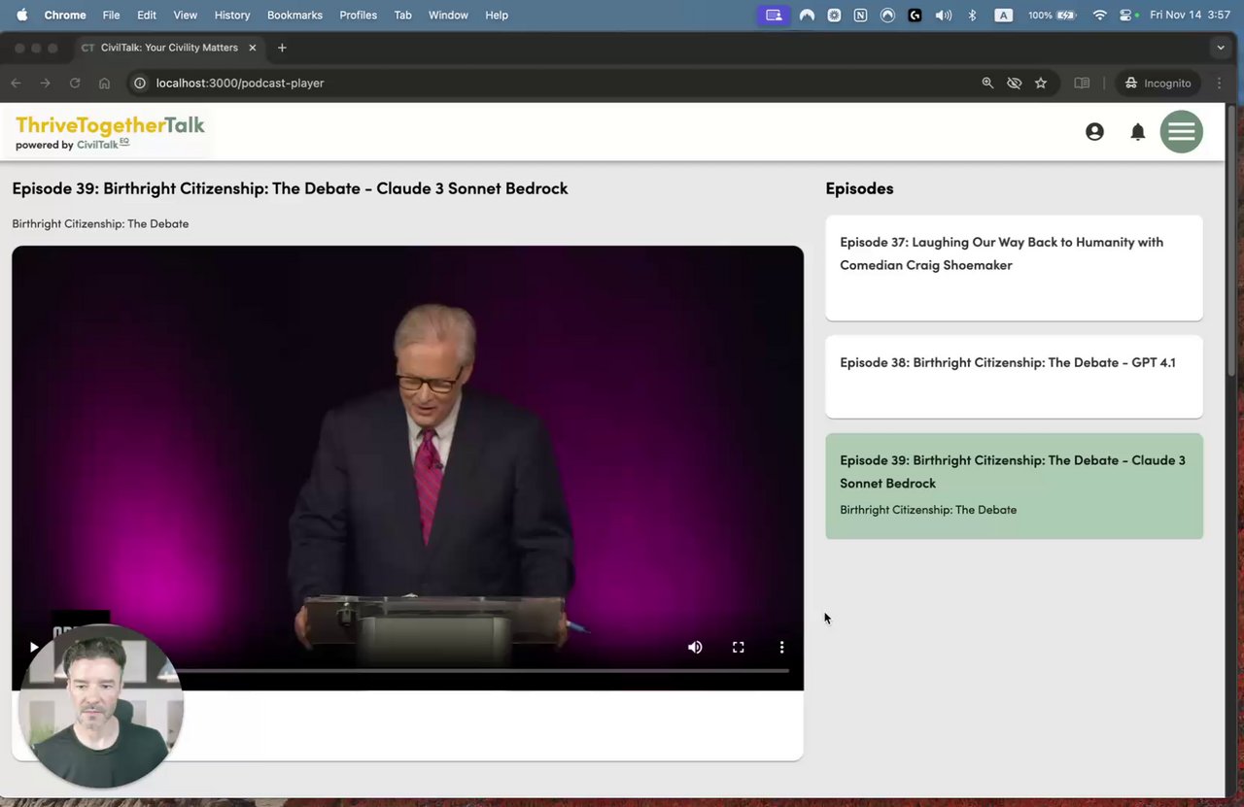Screen dimensions: 1244x807
Task: Click the Incognito profile chip
Action: pyautogui.click(x=1158, y=83)
